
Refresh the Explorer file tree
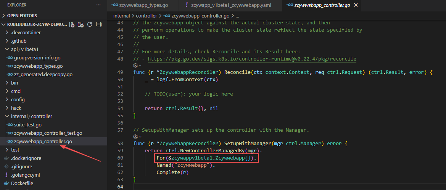[90, 24]
